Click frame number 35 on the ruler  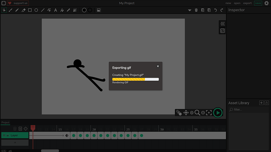(x=196, y=130)
